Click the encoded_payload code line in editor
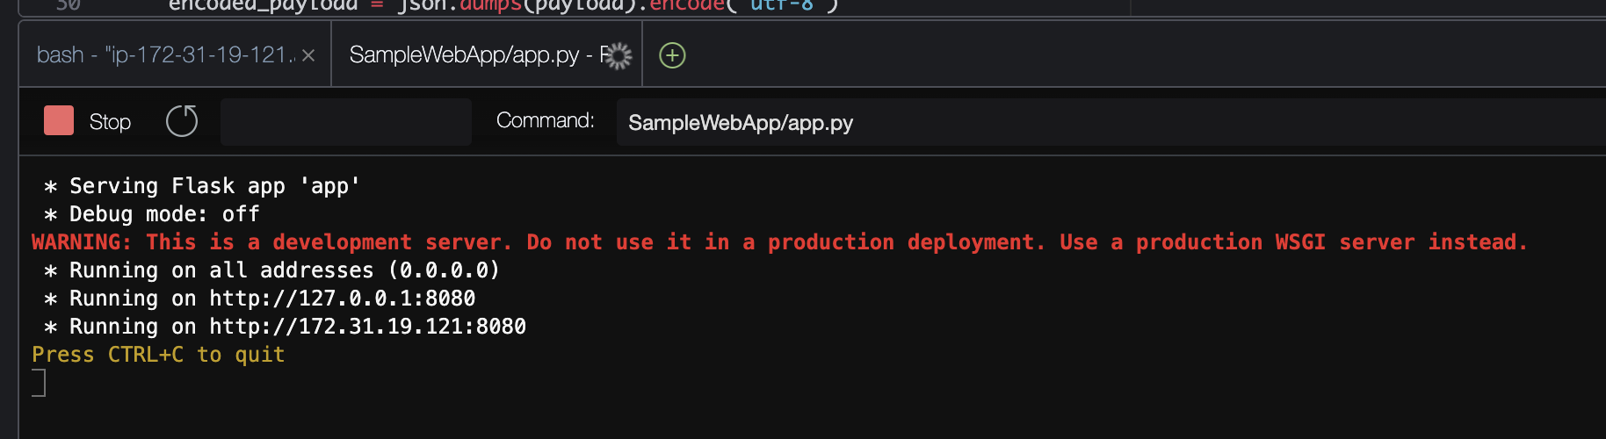 (503, 5)
